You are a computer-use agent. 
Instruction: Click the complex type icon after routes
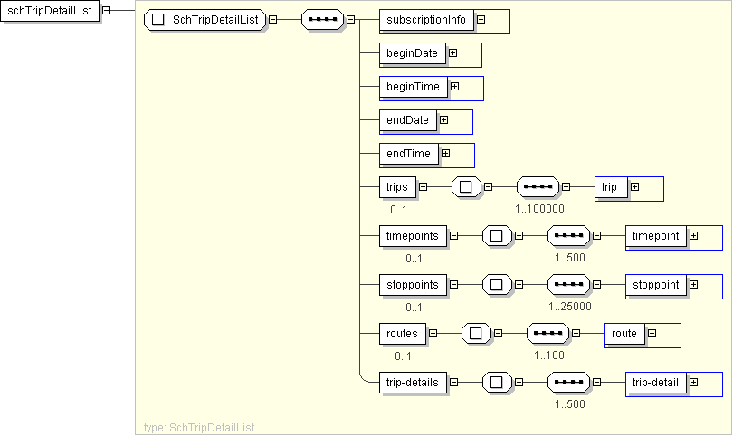[x=476, y=334]
